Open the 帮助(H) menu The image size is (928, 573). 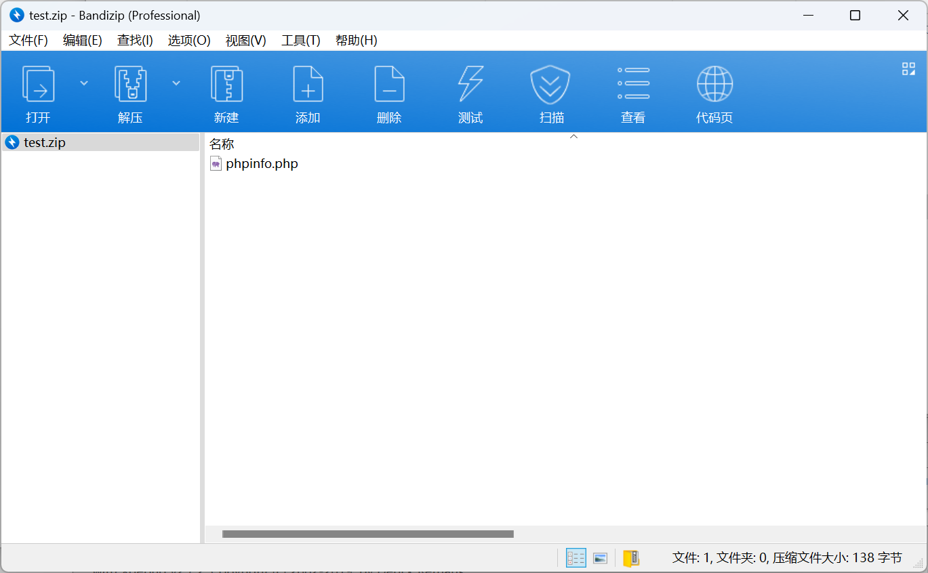click(x=357, y=41)
